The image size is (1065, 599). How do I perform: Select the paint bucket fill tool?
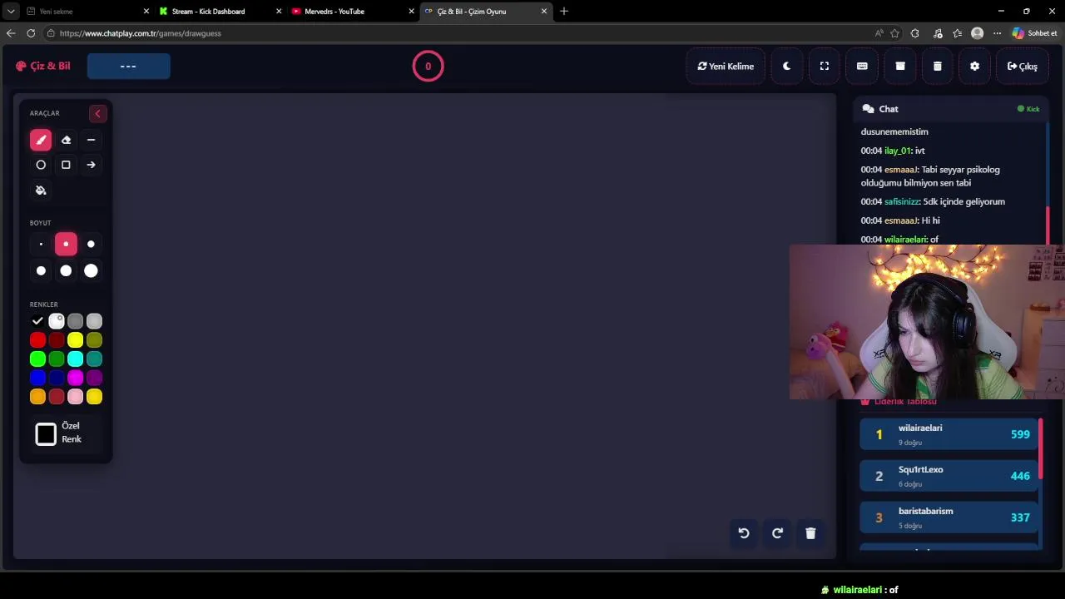(x=41, y=191)
